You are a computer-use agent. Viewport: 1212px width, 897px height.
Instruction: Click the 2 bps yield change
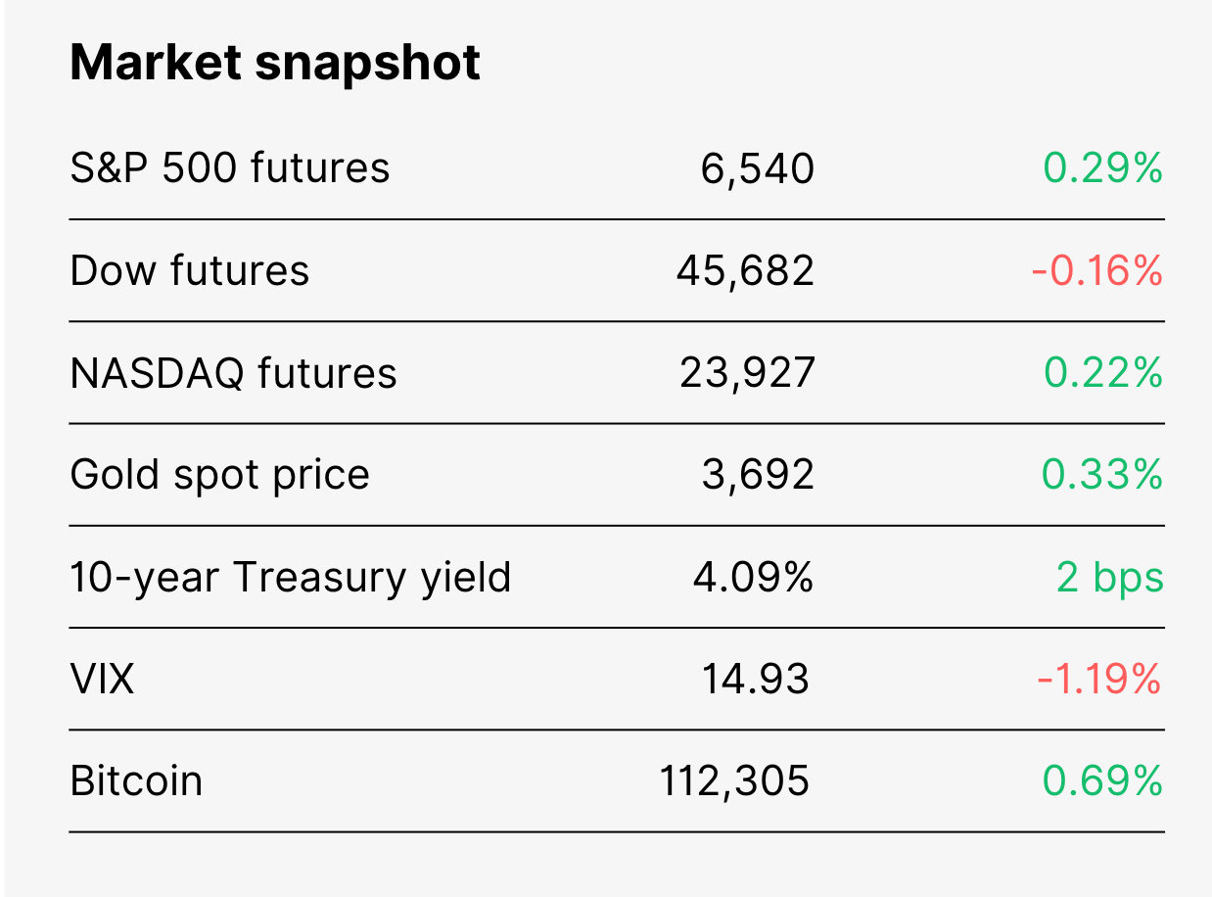(1110, 578)
